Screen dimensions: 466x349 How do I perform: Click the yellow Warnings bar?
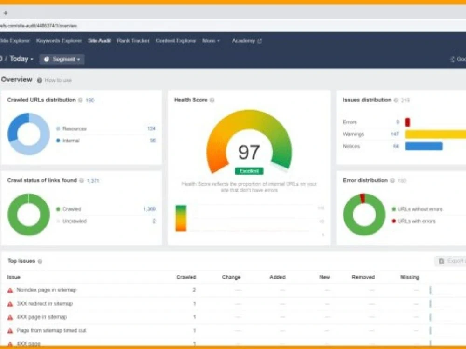(x=435, y=134)
